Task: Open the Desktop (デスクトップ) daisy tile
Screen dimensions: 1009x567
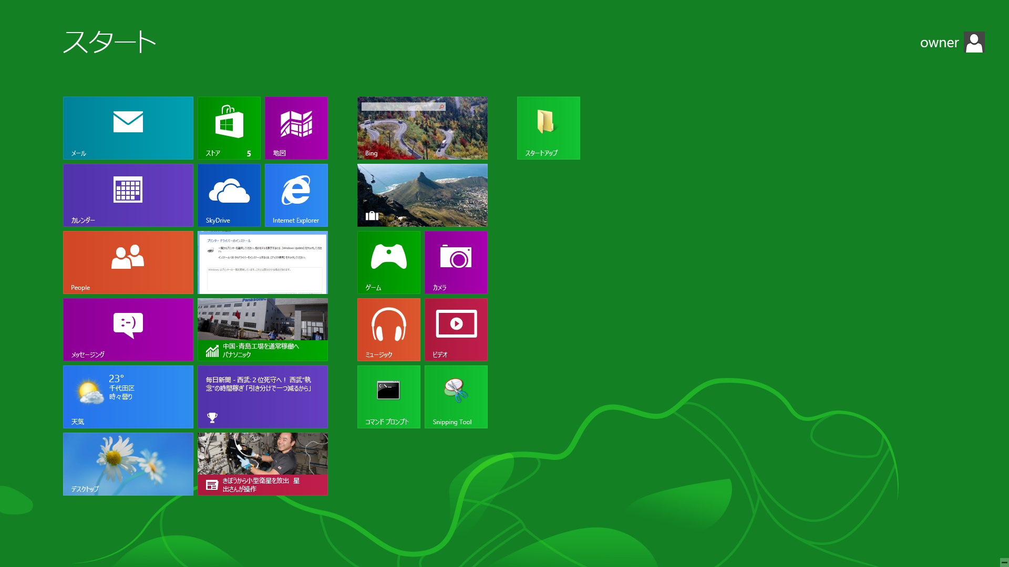Action: click(x=128, y=464)
